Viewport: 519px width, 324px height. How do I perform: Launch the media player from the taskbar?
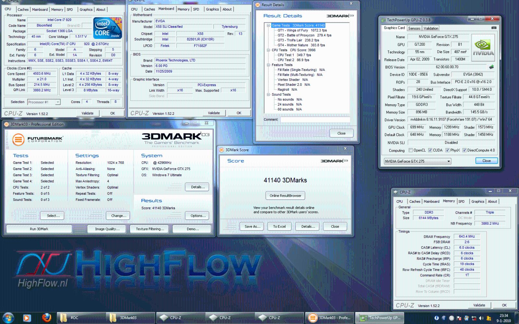(27, 318)
